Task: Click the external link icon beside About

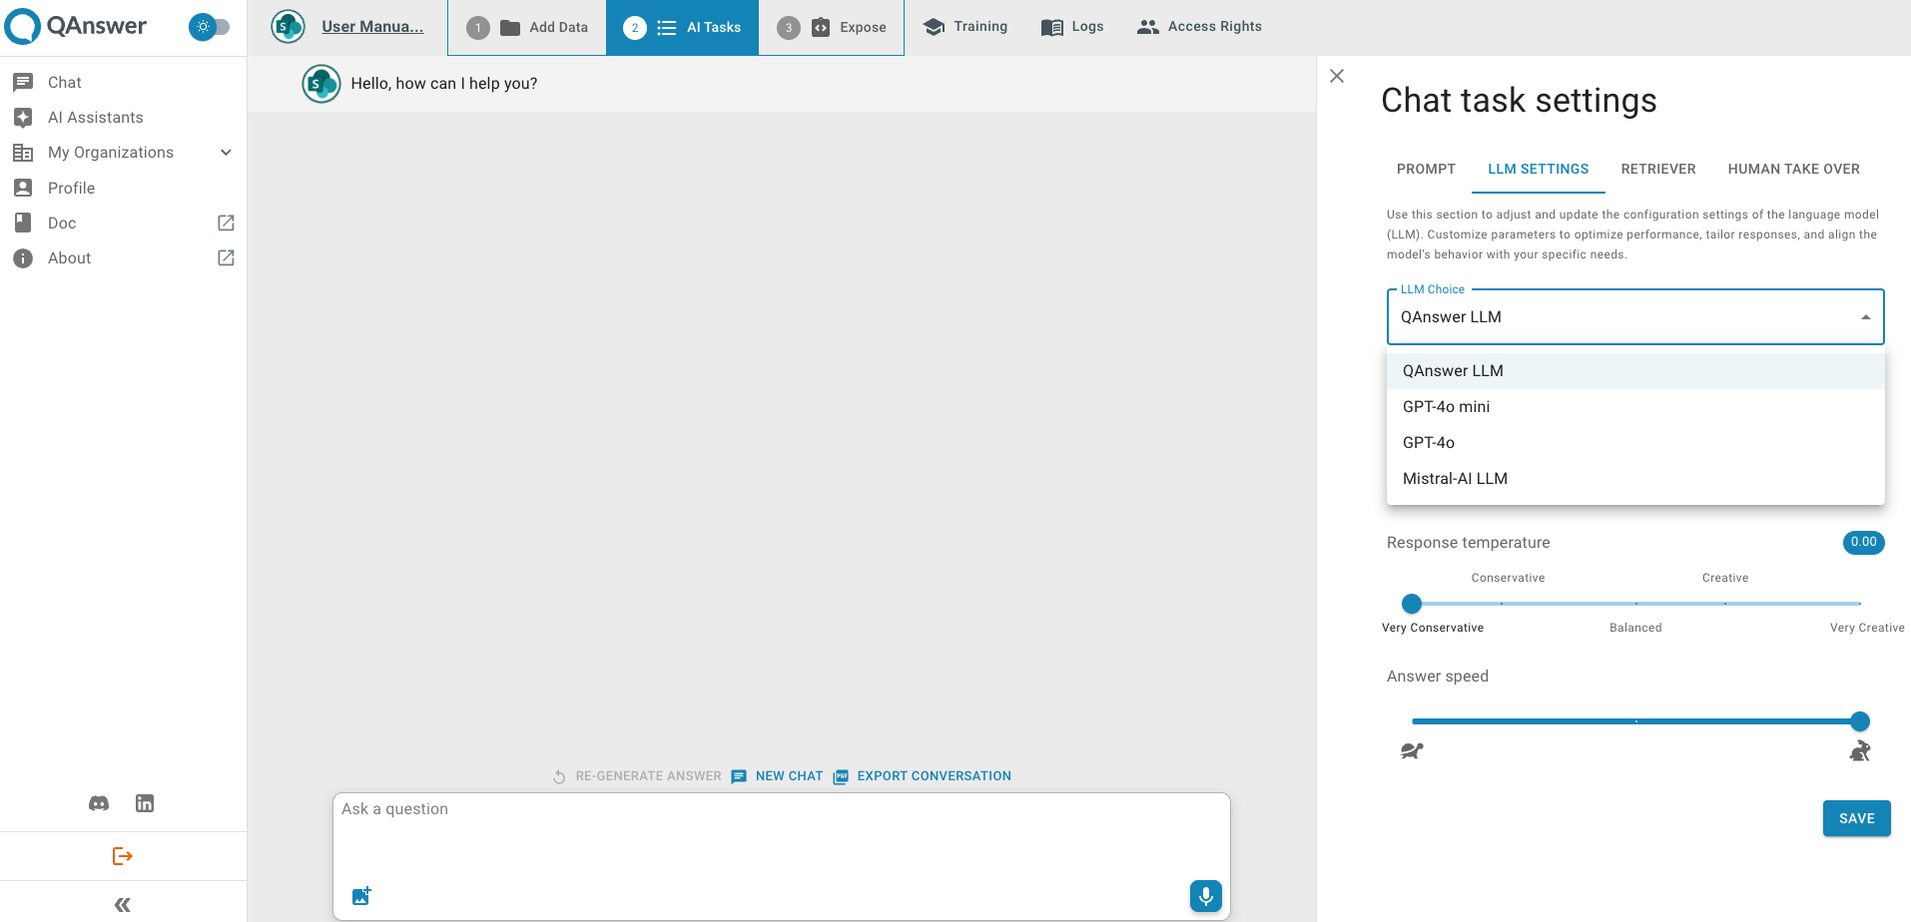Action: point(226,257)
